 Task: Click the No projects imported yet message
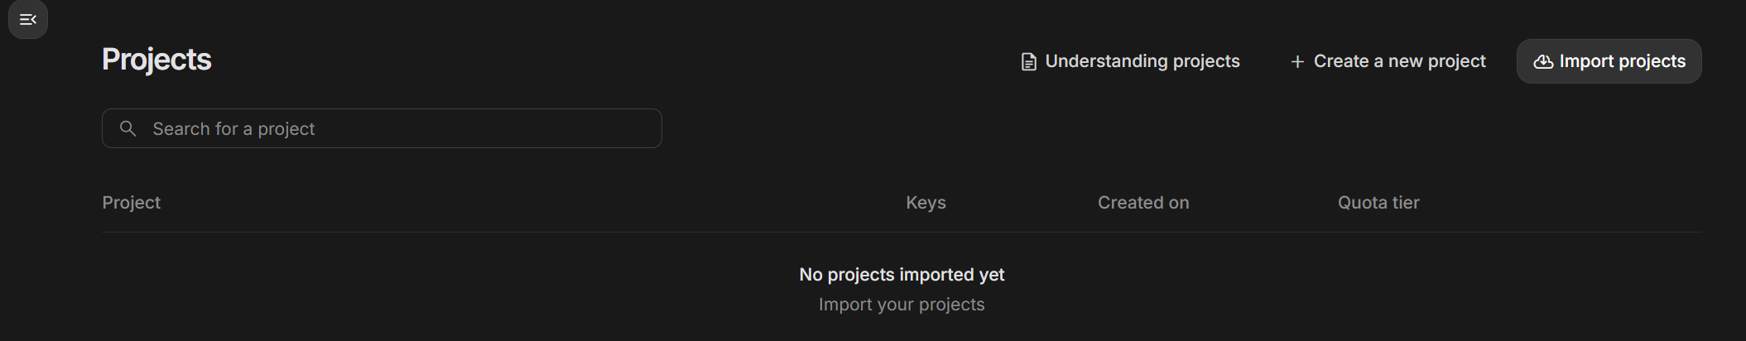click(902, 275)
